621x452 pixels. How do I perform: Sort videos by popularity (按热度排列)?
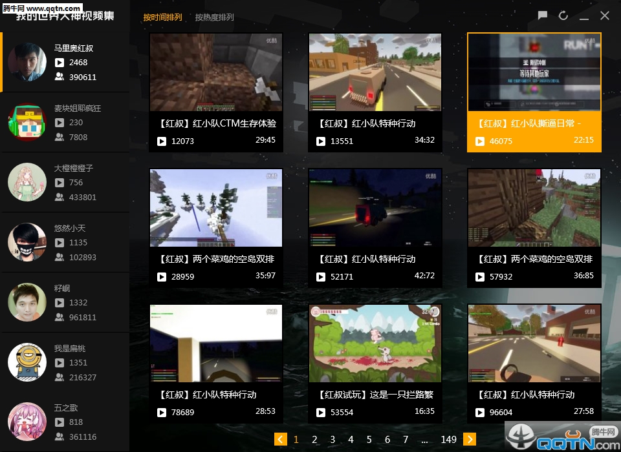point(214,17)
